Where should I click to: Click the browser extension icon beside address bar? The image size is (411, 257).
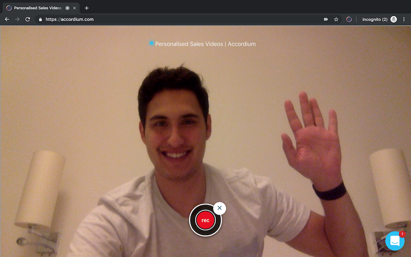(348, 19)
